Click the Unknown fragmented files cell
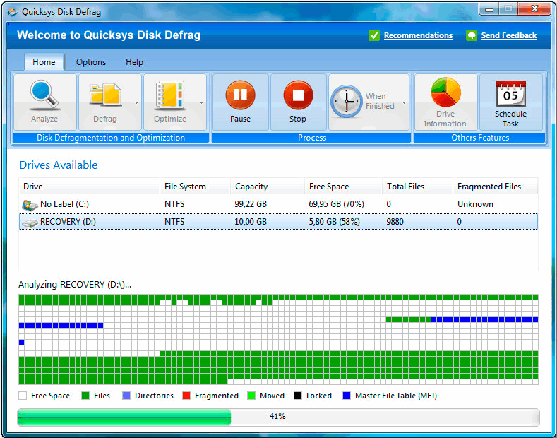 (x=475, y=204)
